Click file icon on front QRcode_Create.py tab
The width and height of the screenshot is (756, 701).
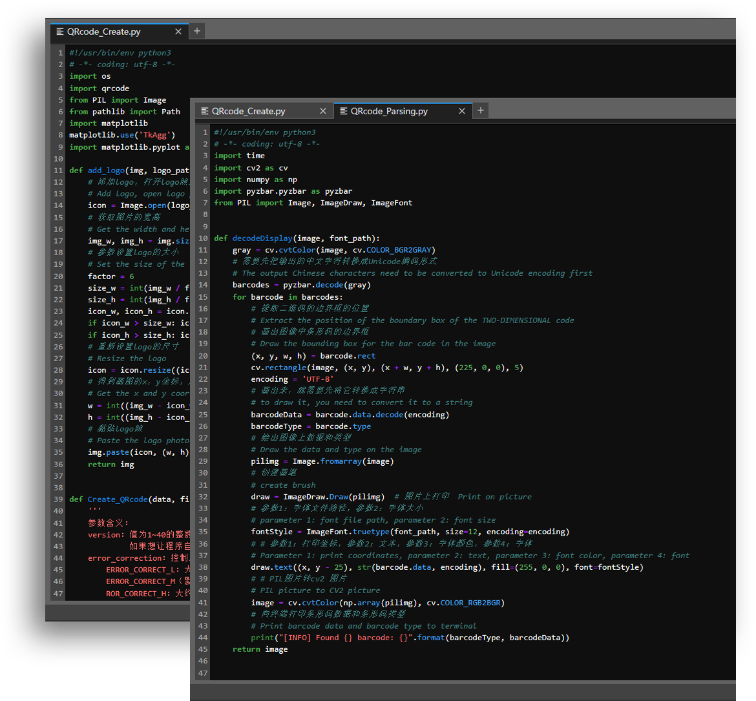point(205,111)
